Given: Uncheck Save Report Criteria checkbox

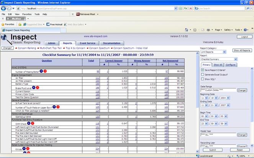Looking at the screenshot, I should tap(203, 70).
